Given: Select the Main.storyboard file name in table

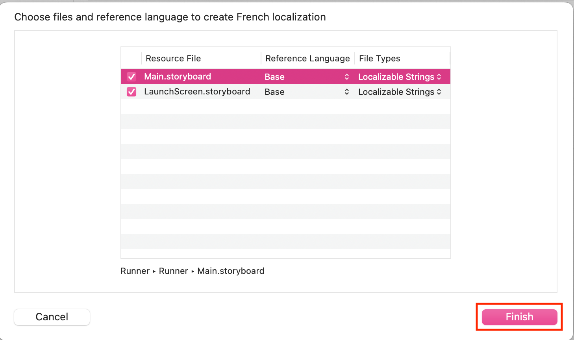Looking at the screenshot, I should coord(178,76).
